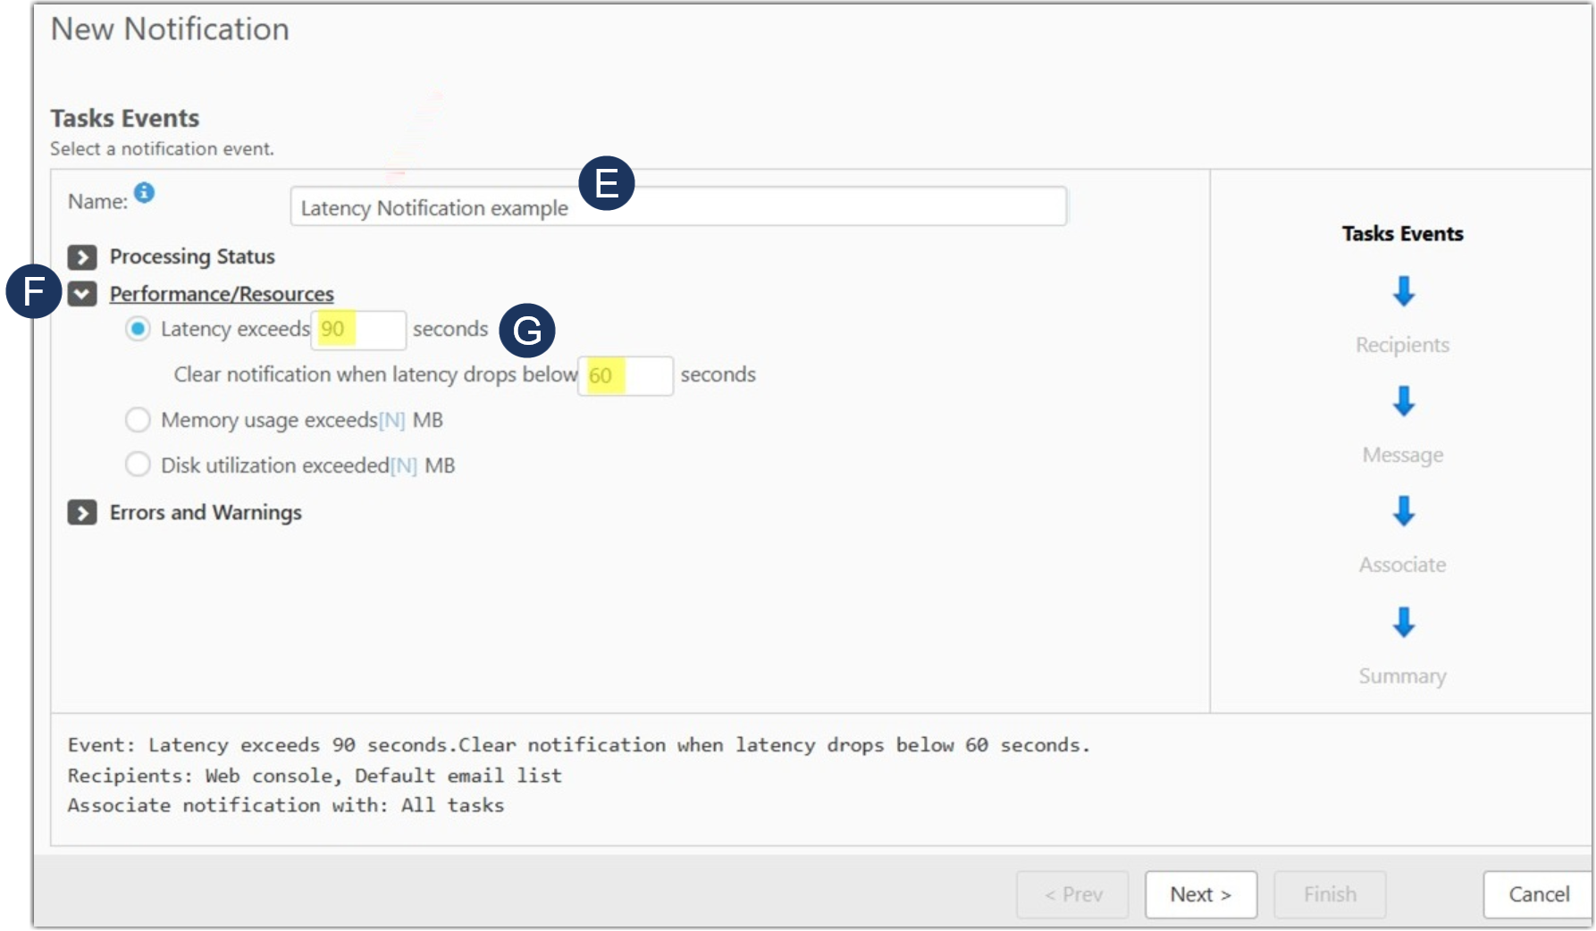
Task: Click the blue arrow between Tasks Events and Recipients
Action: pyautogui.click(x=1403, y=291)
